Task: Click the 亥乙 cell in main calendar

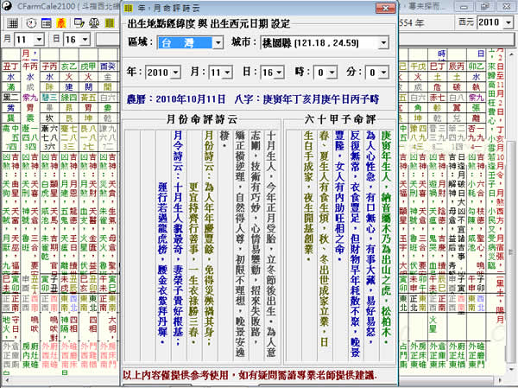Action: point(69,67)
